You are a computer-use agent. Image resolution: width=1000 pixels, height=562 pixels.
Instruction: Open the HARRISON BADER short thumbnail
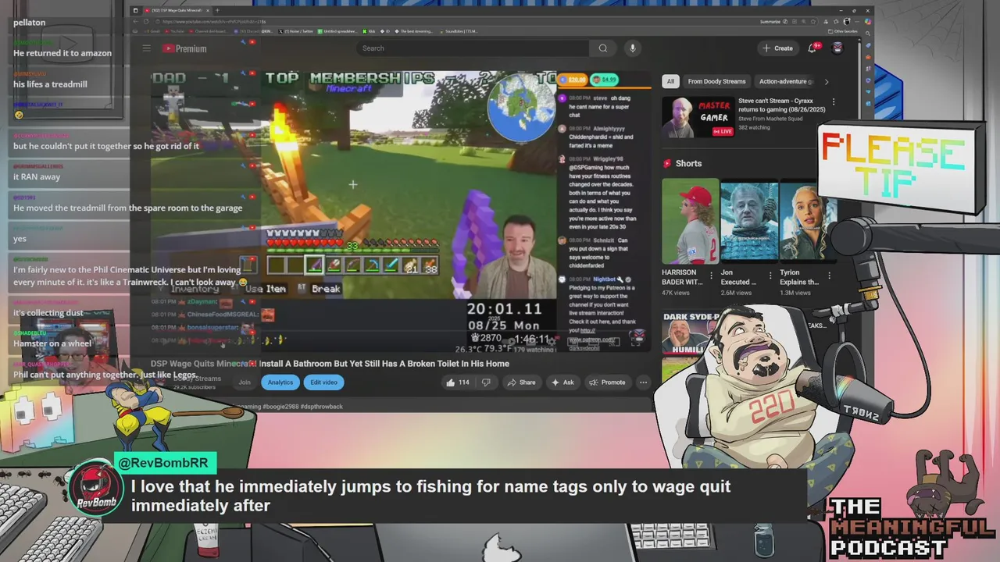tap(691, 222)
